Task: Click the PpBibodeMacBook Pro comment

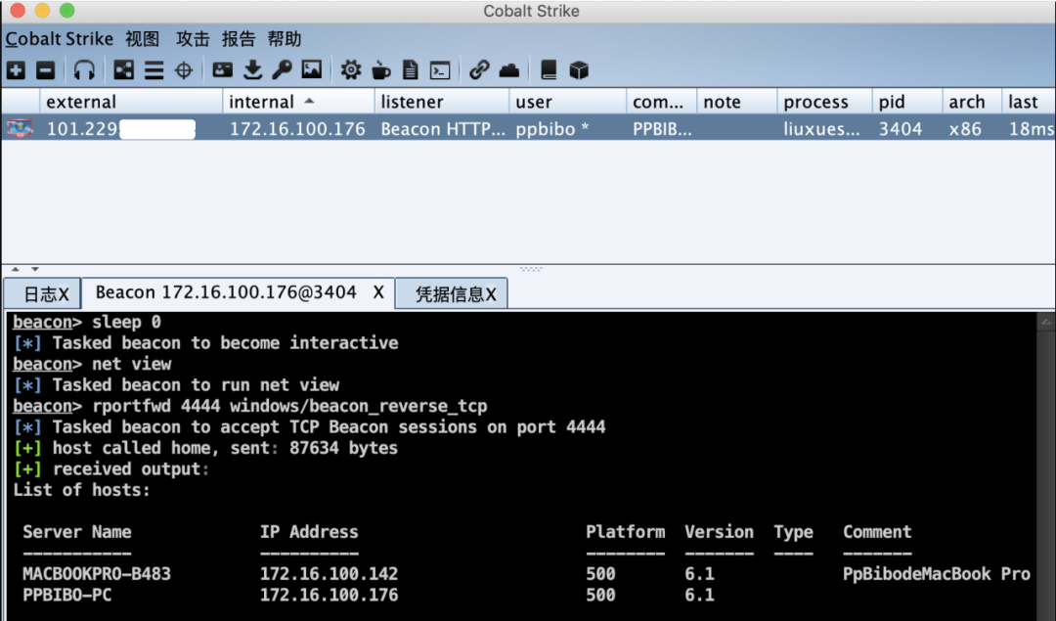Action: (x=936, y=574)
